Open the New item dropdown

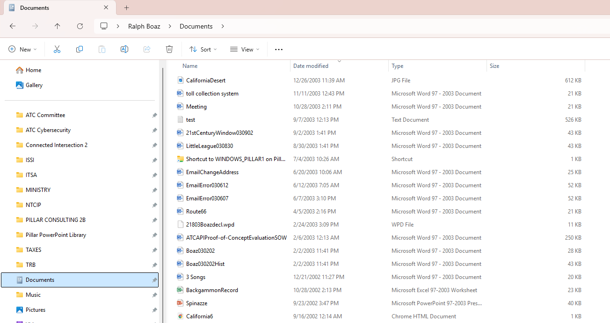point(22,49)
